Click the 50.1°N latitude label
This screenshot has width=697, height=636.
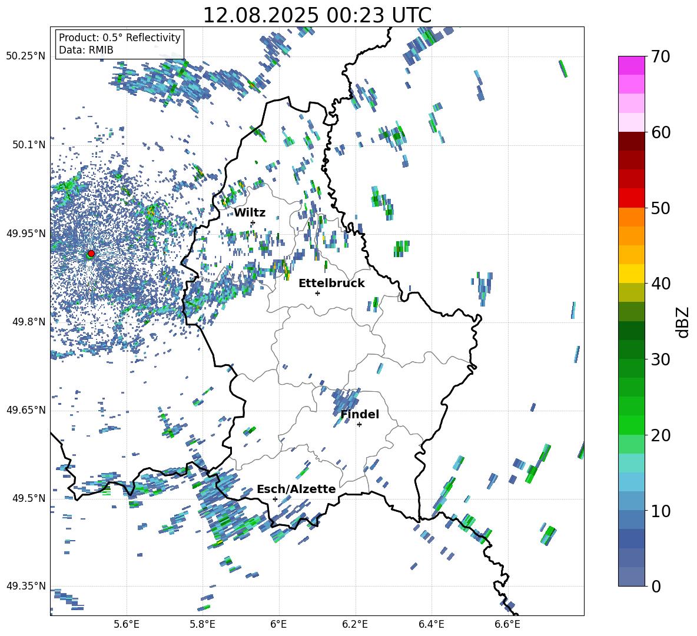29,145
